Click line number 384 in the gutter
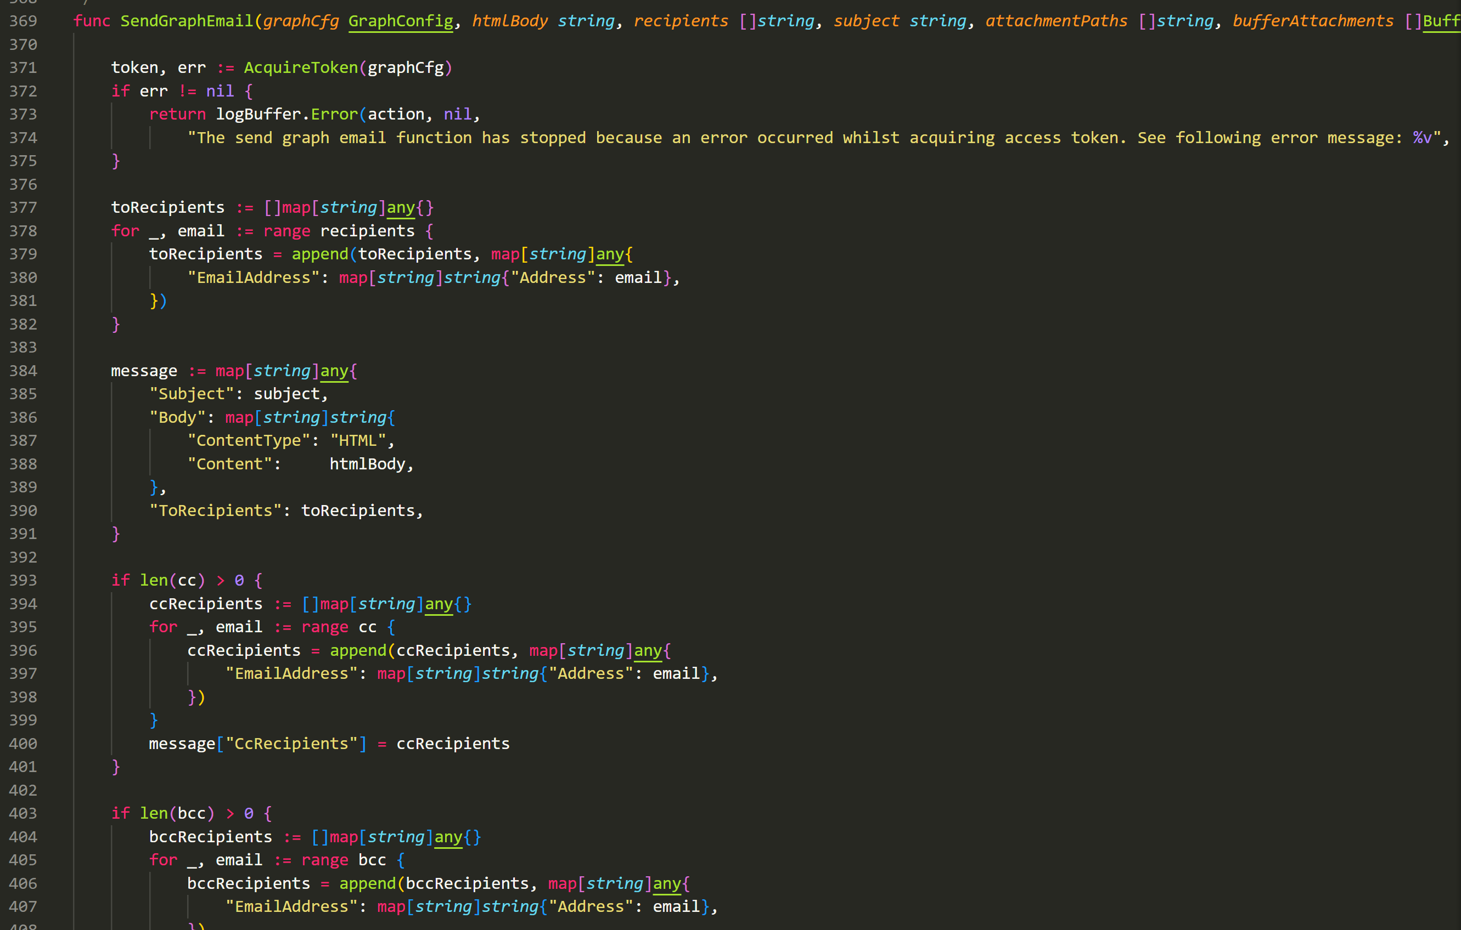Screen dimensions: 1461x930 pos(23,371)
